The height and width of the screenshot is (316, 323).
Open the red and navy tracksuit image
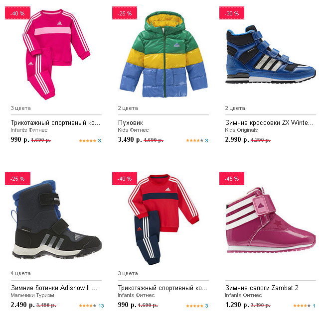pyautogui.click(x=164, y=219)
